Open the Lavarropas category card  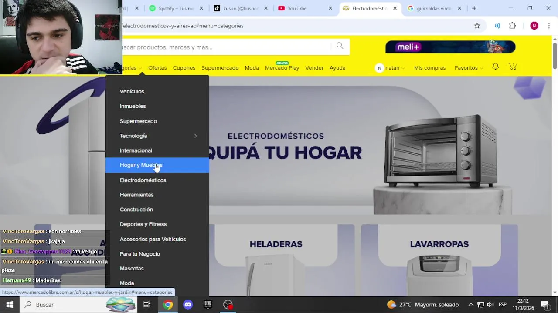click(x=439, y=260)
